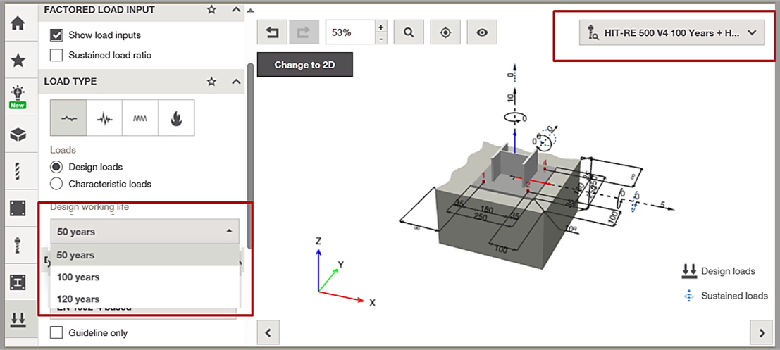The image size is (780, 350).
Task: Open the Loads sidebar icon
Action: tap(18, 320)
